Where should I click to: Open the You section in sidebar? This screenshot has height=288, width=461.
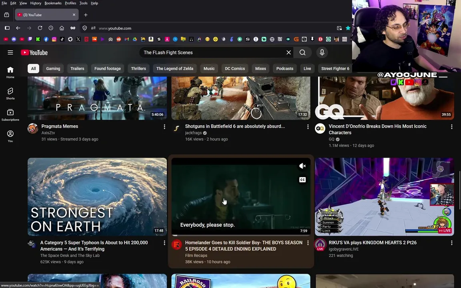point(10,136)
